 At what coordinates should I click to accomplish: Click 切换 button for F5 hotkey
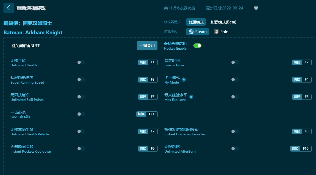(143, 97)
